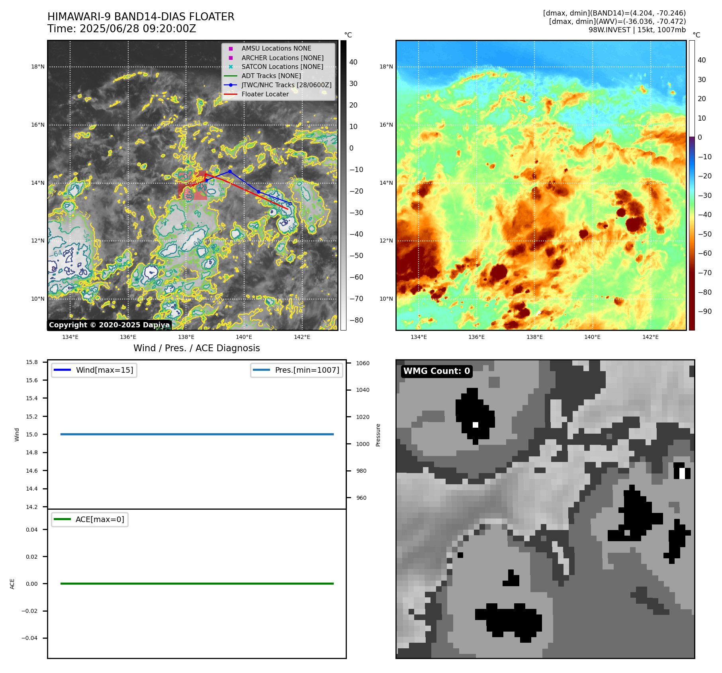Click the magenta AMSU legend marker
The height and width of the screenshot is (673, 722).
[231, 49]
